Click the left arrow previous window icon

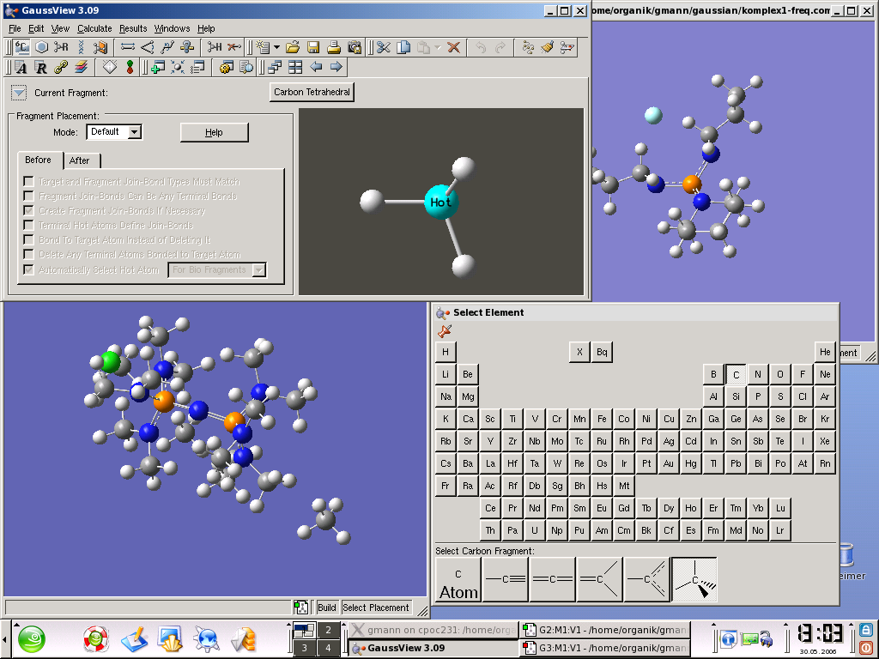(x=316, y=67)
